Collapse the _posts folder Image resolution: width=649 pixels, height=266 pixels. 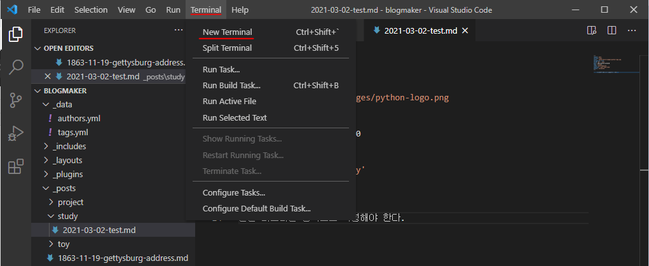click(x=46, y=189)
